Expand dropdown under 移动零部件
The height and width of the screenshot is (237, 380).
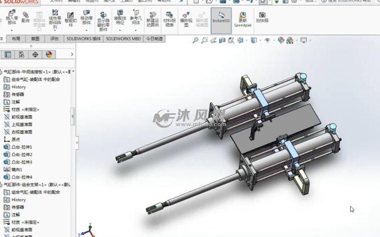click(x=87, y=31)
